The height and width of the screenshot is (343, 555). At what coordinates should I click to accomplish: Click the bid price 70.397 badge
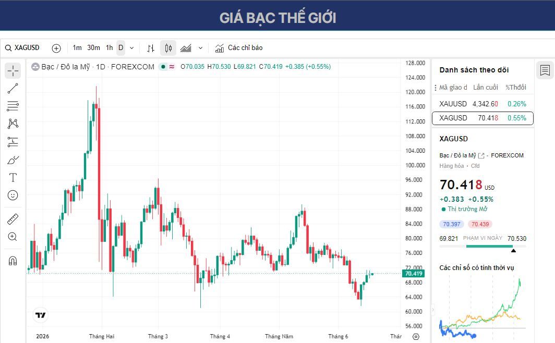click(452, 224)
